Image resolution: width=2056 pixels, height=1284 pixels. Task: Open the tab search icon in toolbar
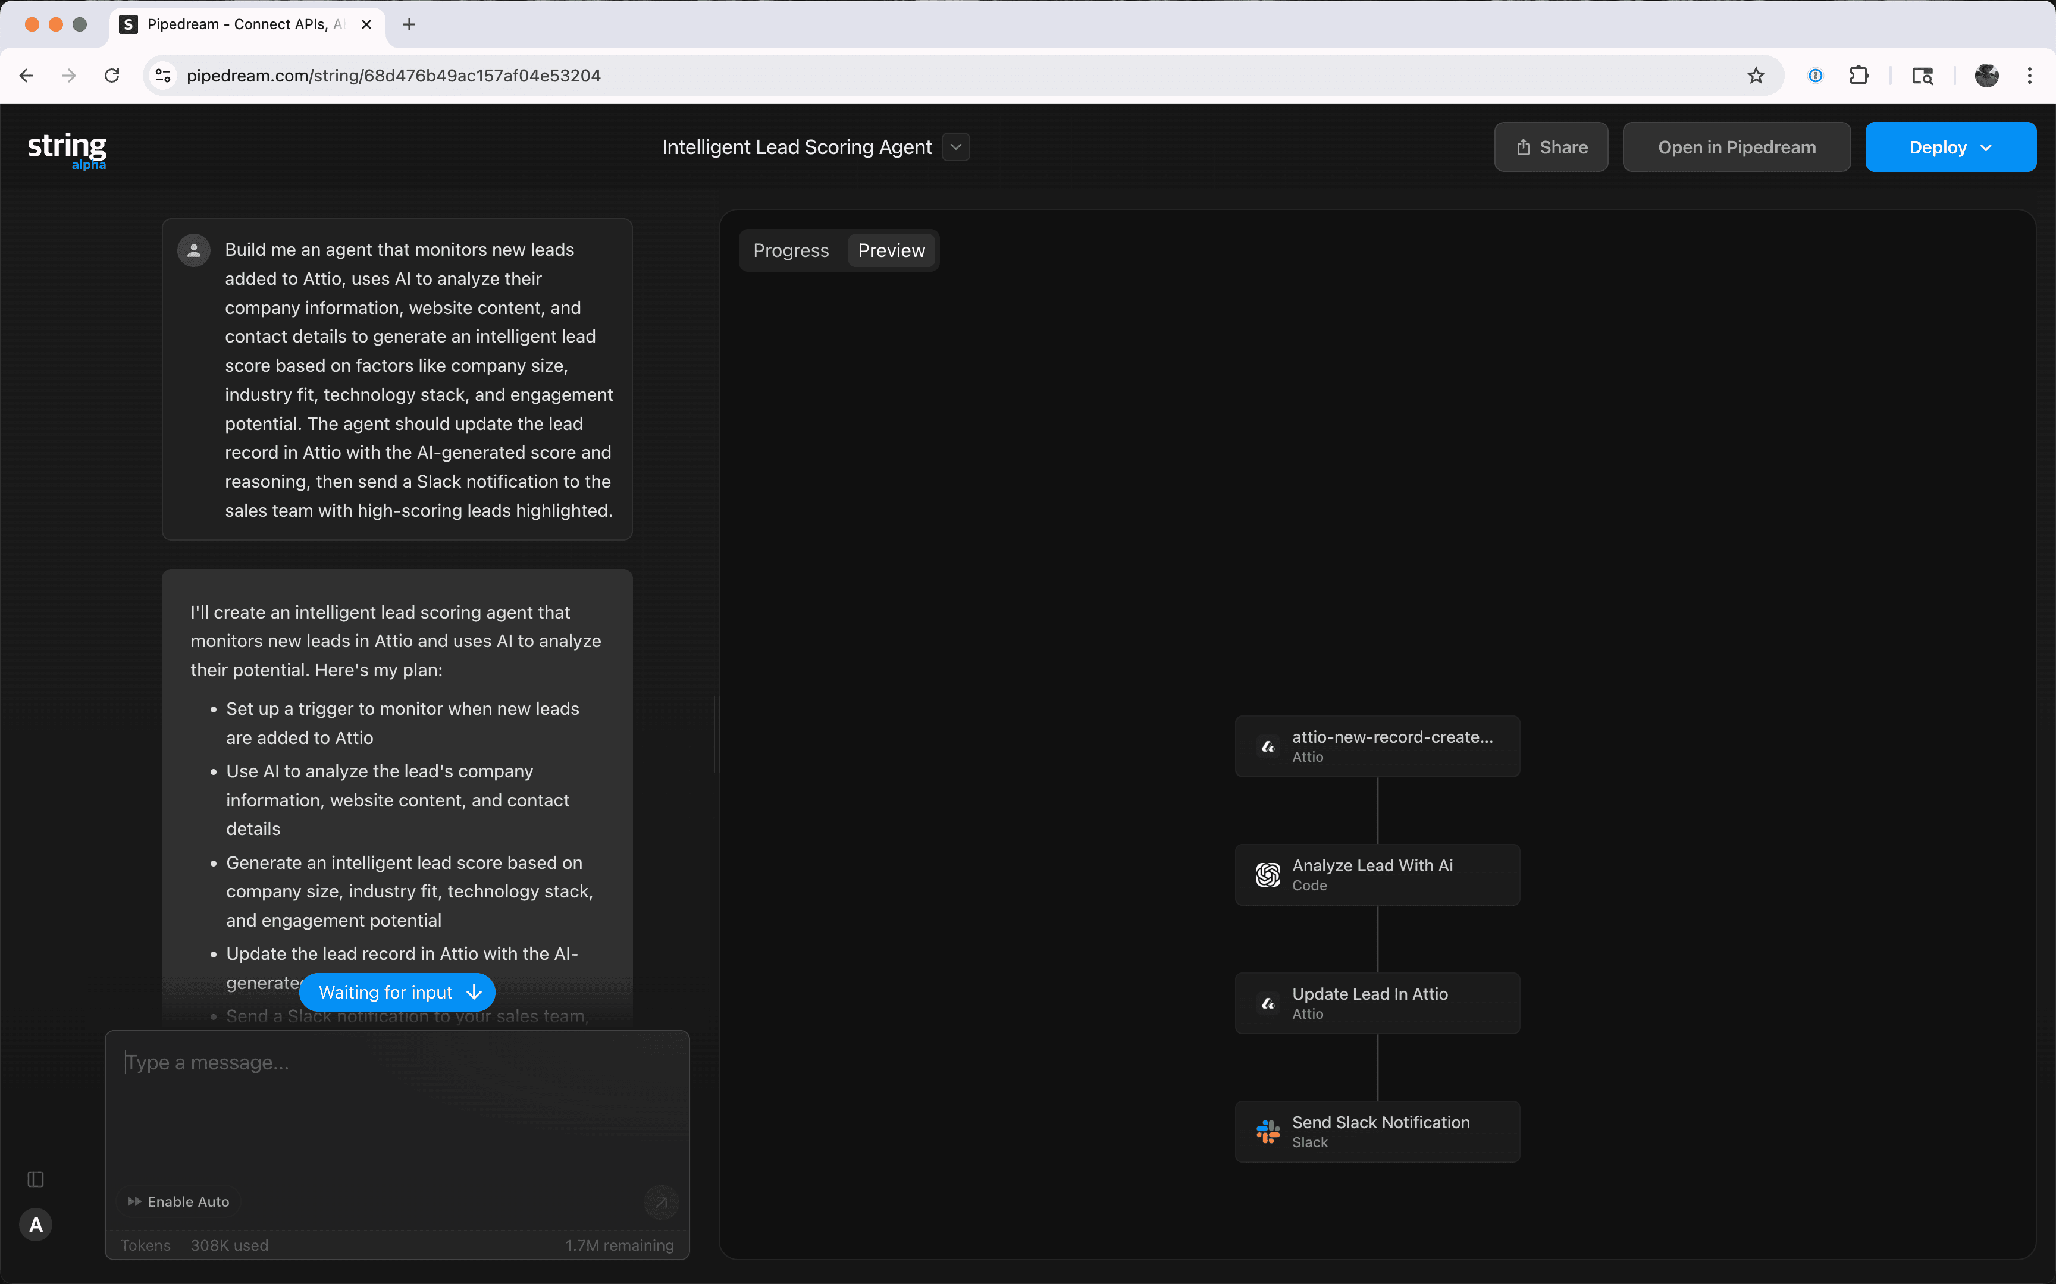1923,76
